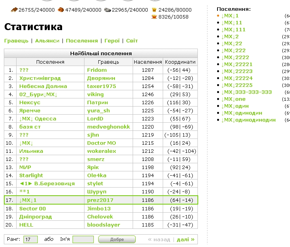Go to next page with далі »
This screenshot has width=290, height=247.
click(x=185, y=239)
